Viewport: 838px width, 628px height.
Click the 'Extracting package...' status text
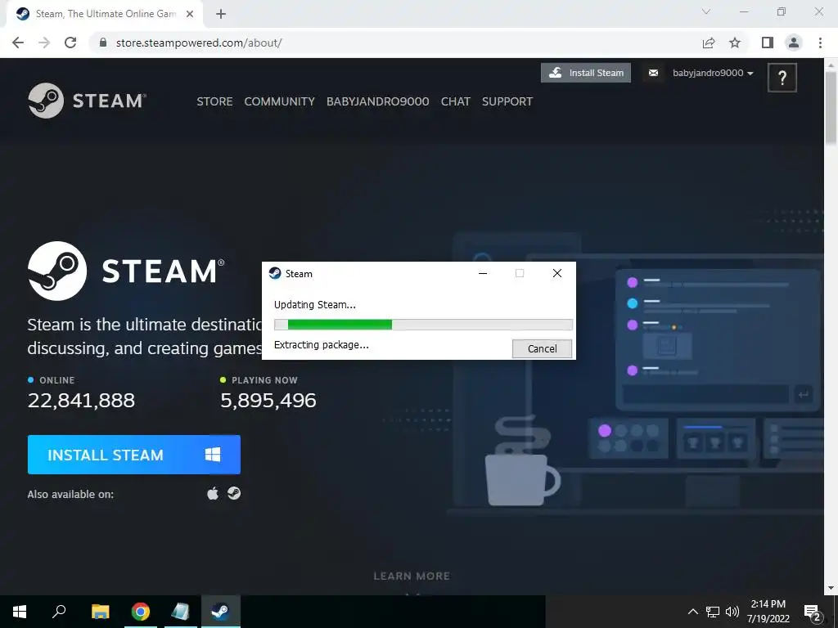pyautogui.click(x=321, y=345)
